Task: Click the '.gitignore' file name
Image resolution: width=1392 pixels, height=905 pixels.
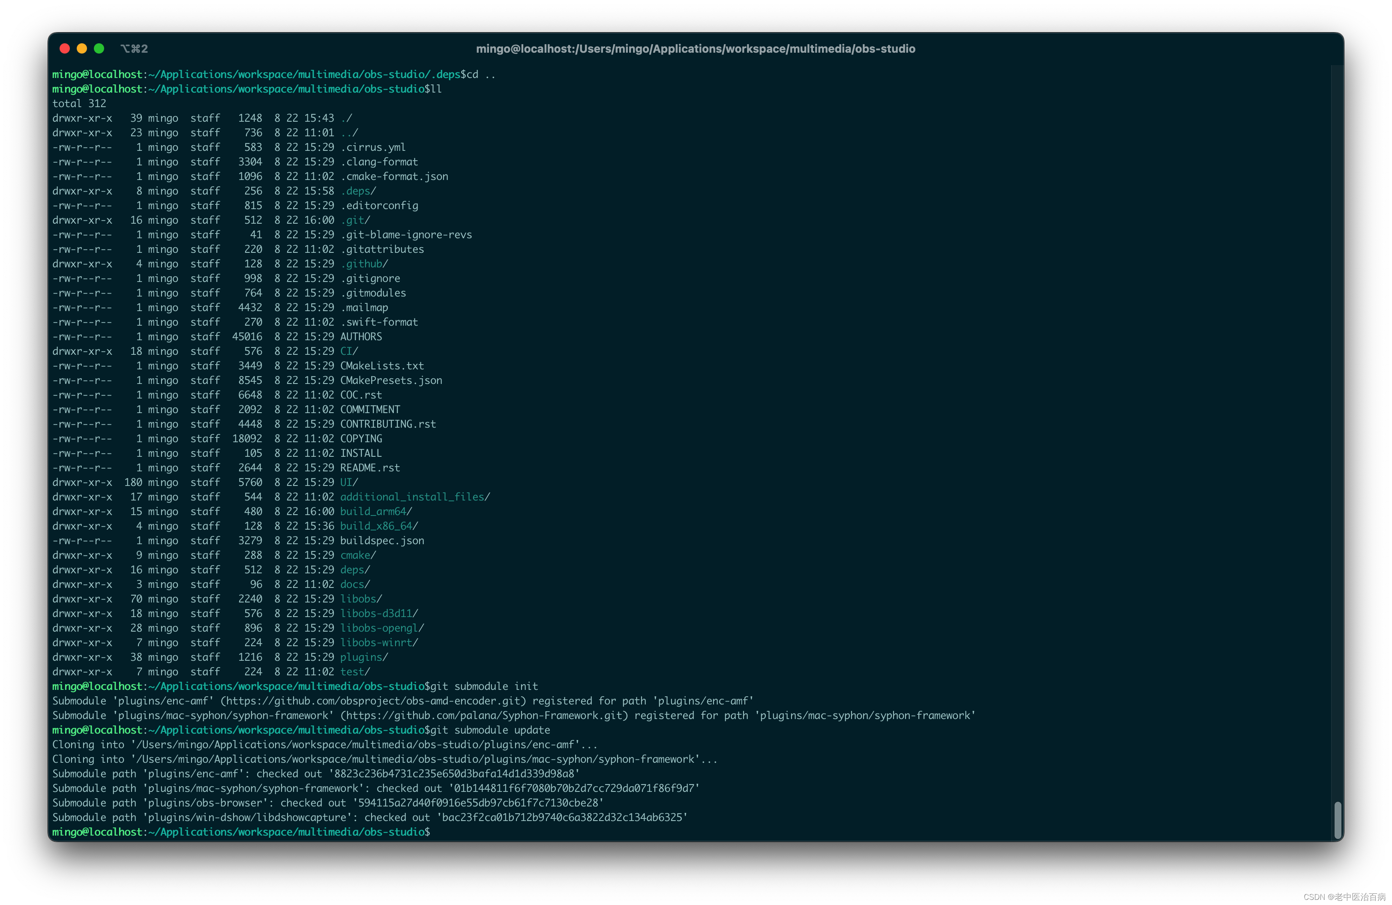Action: [x=370, y=278]
